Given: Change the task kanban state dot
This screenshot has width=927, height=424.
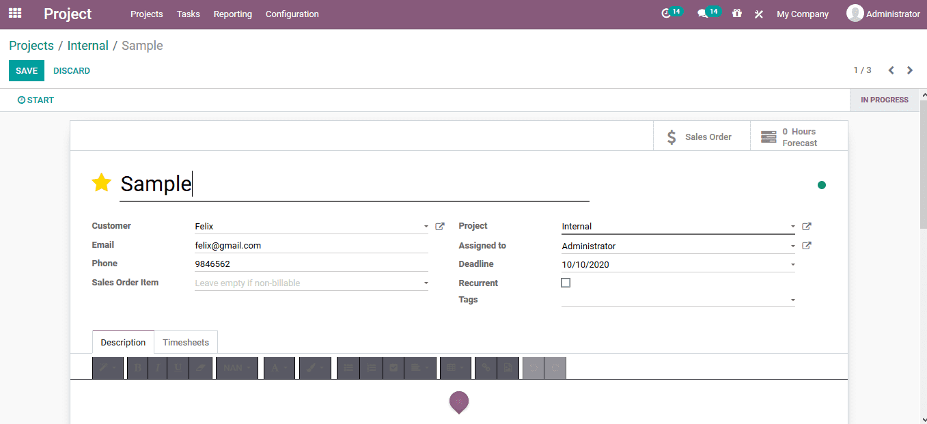Looking at the screenshot, I should point(822,184).
